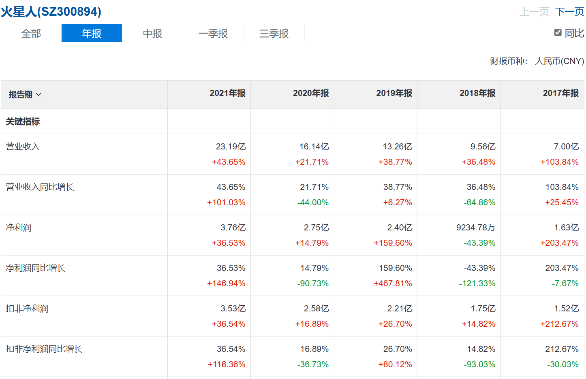The image size is (586, 379).
Task: Click the 2020年报 column header
Action: click(311, 93)
